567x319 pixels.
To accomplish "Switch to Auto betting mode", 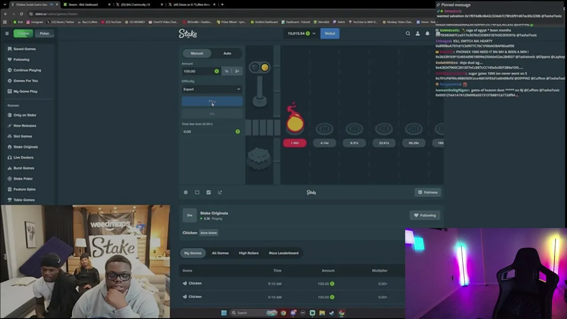I will coord(227,53).
